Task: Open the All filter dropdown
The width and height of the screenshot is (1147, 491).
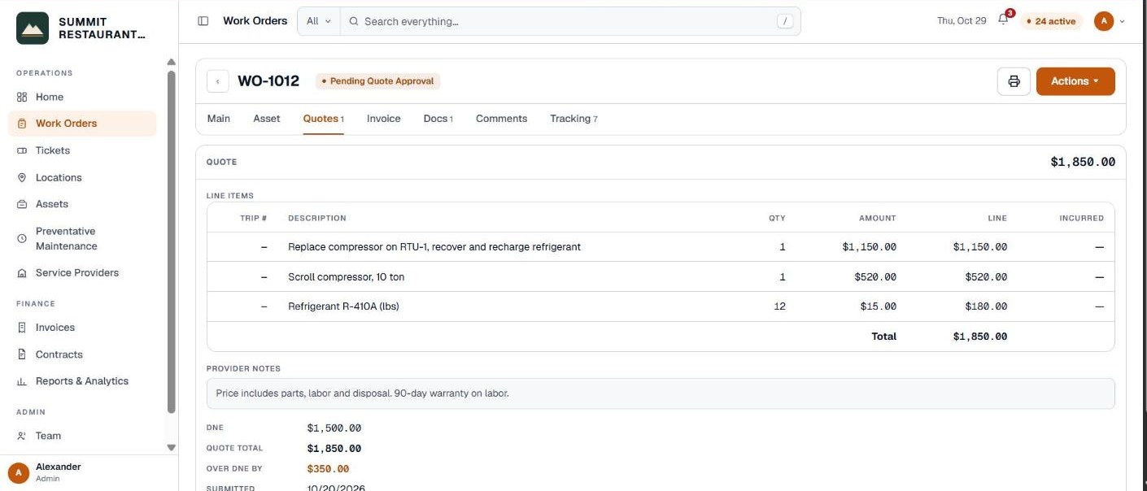Action: click(319, 21)
